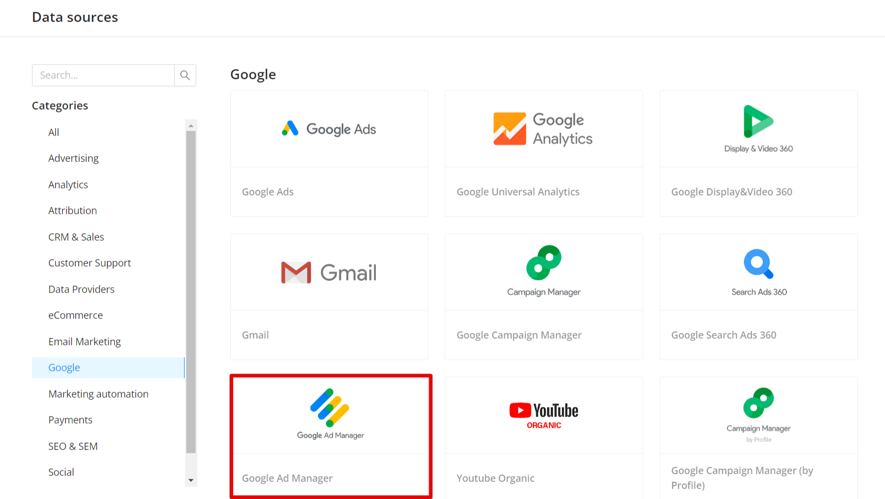Open the Google Search Ads 360 card label
885x499 pixels.
click(x=724, y=335)
